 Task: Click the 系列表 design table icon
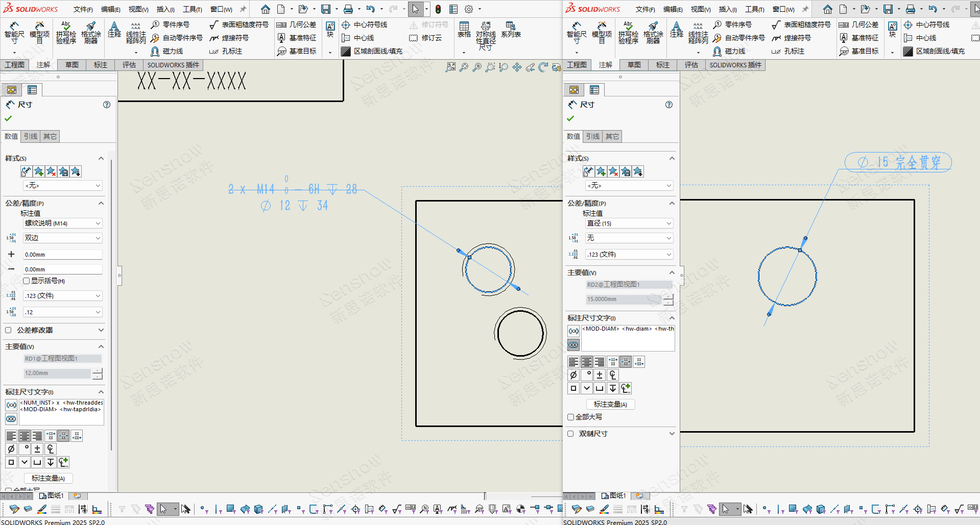pos(510,30)
